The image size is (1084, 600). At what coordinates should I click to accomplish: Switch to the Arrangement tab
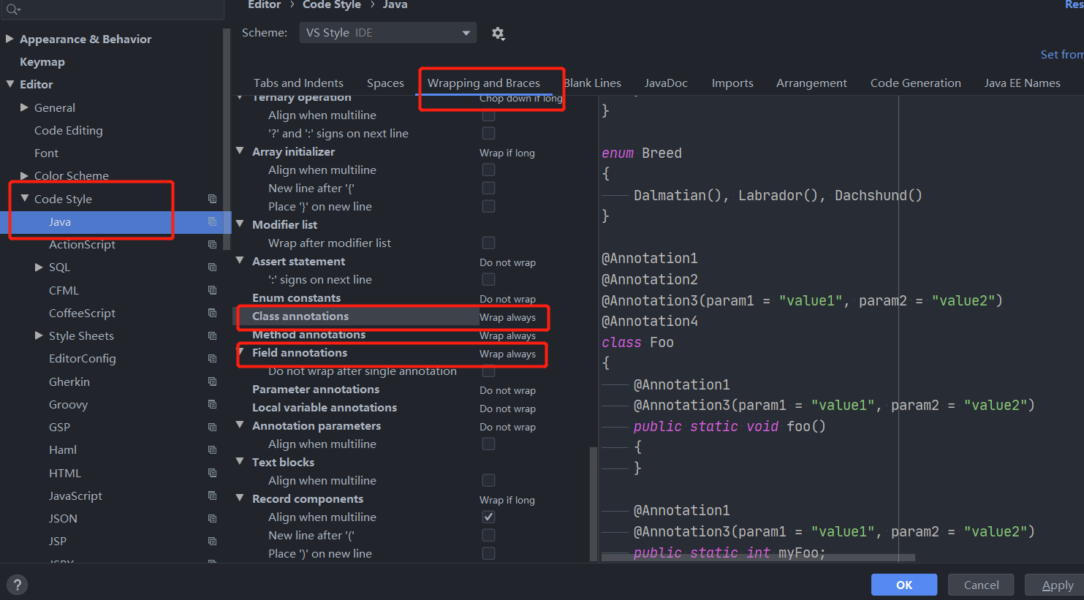[x=811, y=83]
